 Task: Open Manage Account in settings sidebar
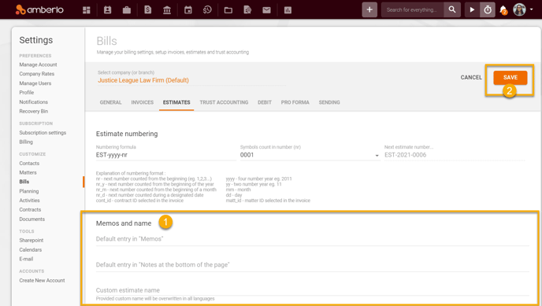[x=38, y=65]
